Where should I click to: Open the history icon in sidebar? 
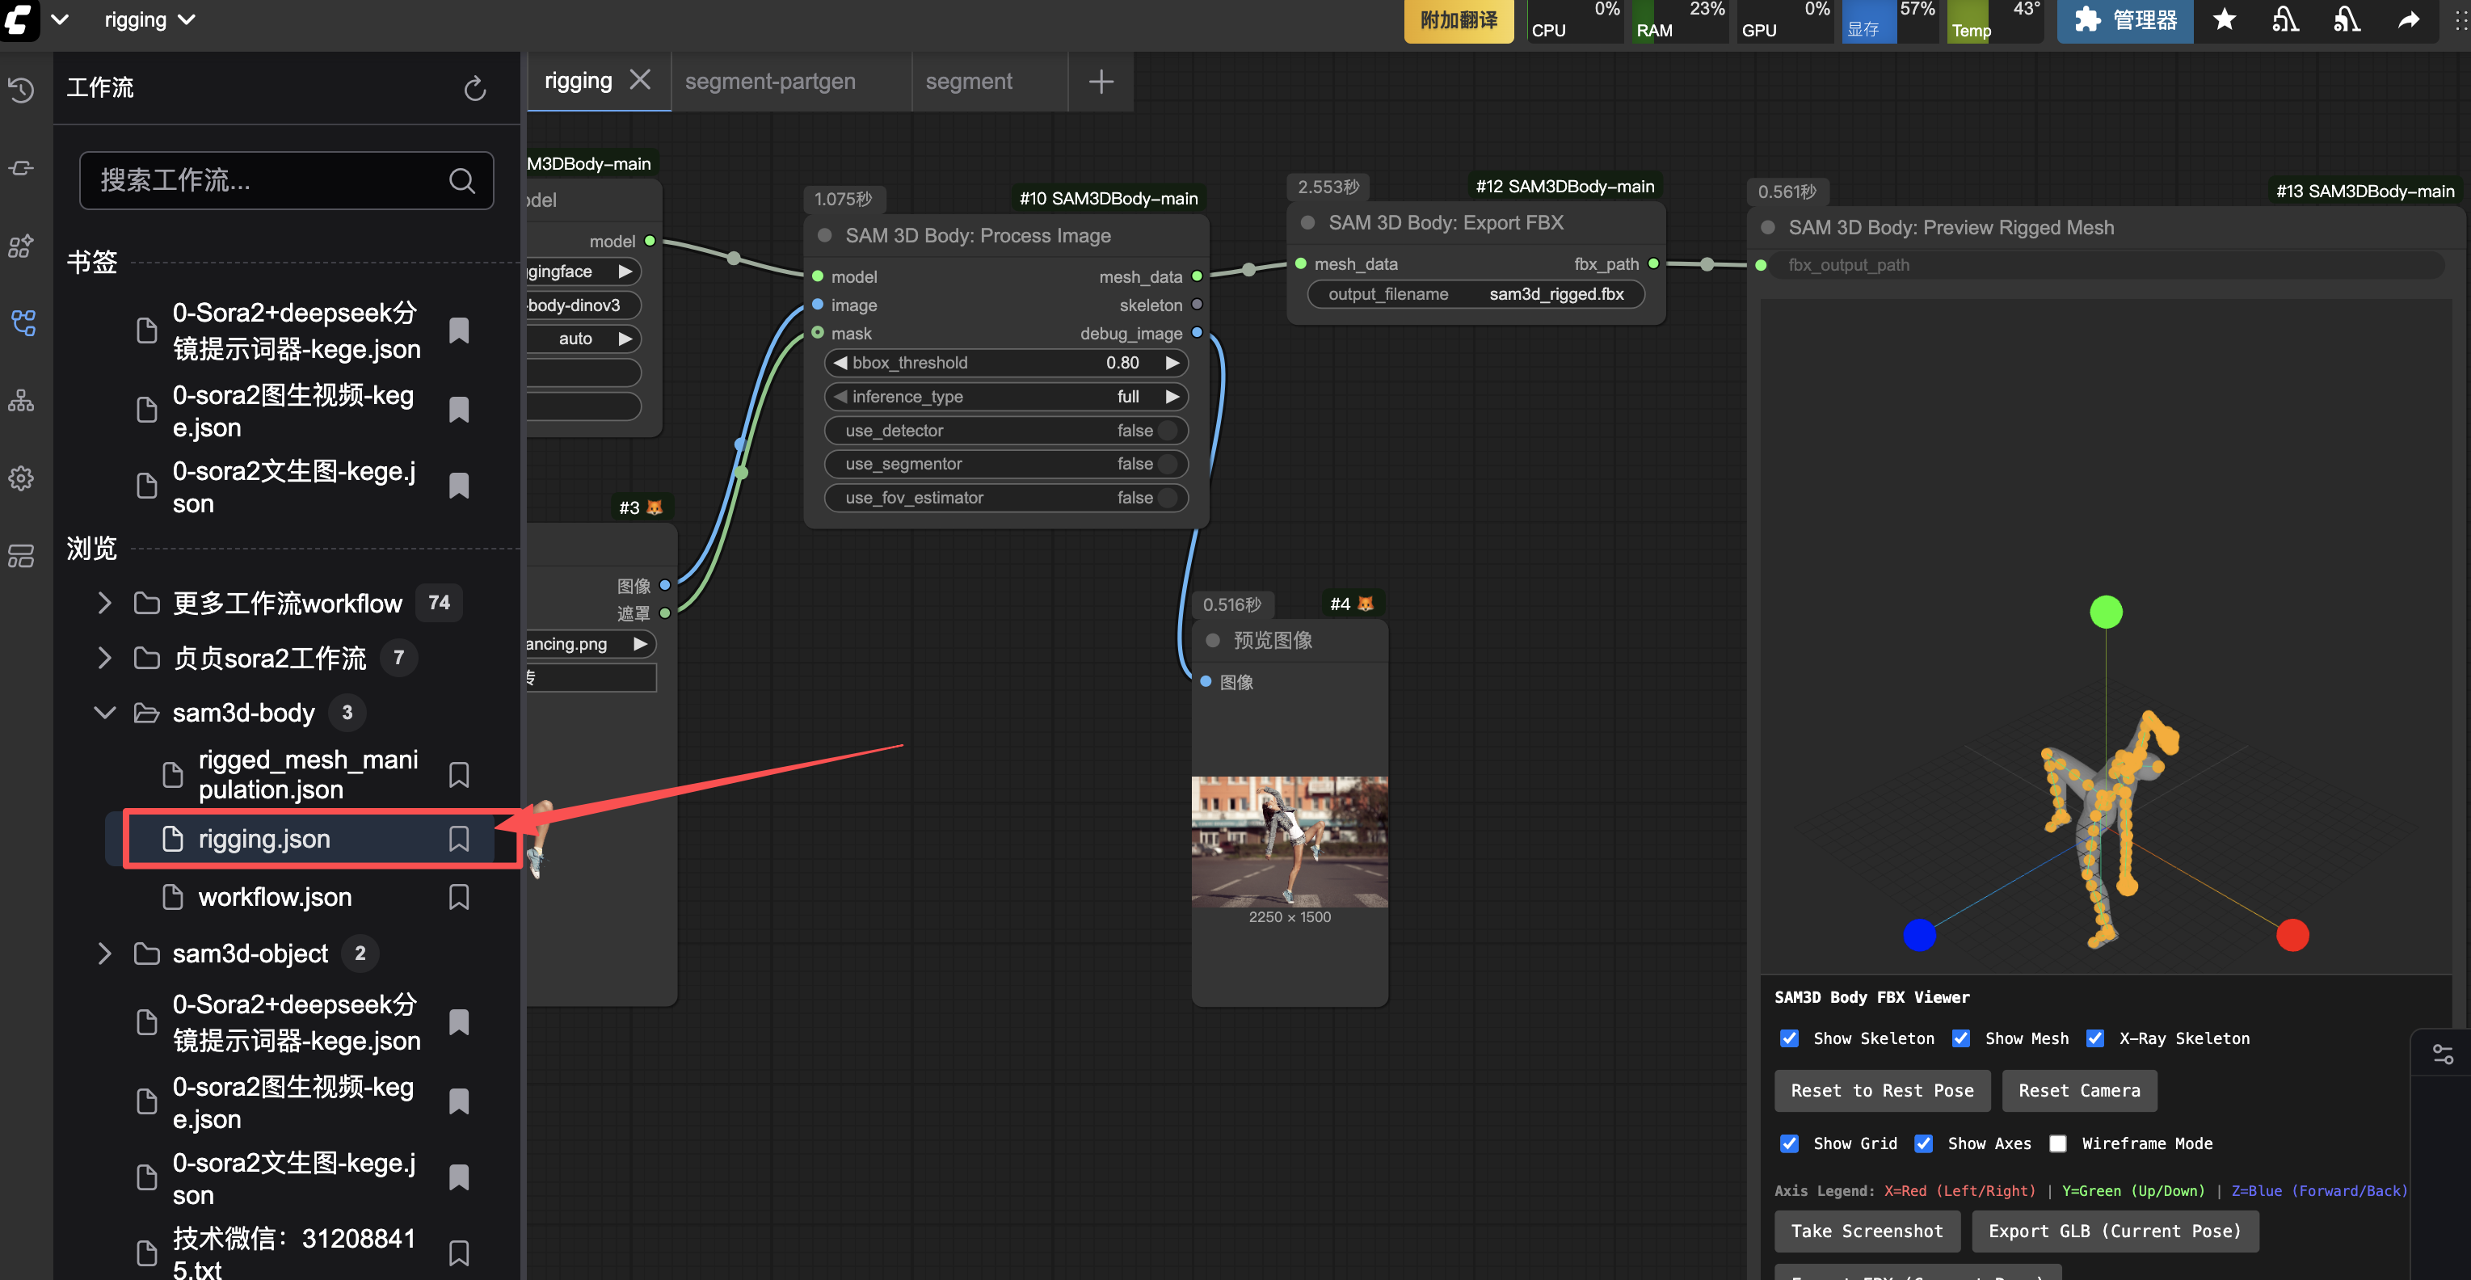[21, 89]
